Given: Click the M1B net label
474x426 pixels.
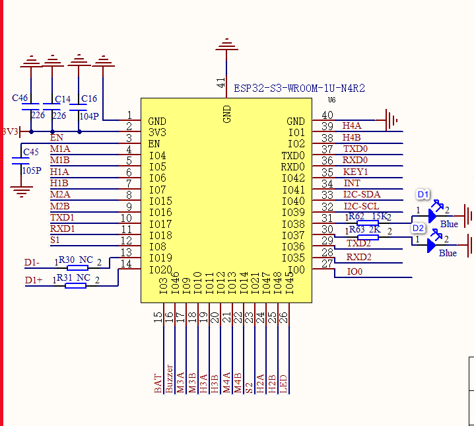Looking at the screenshot, I should click(x=60, y=160).
